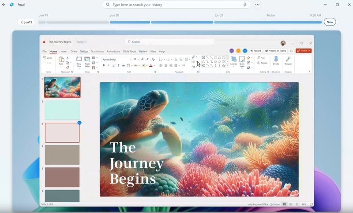Click the Present in Teams button

click(x=275, y=51)
